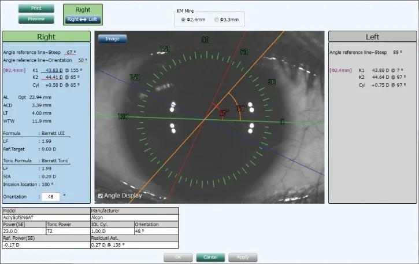Click the SIA value 0.20 D
The width and height of the screenshot is (419, 264).
coord(49,177)
